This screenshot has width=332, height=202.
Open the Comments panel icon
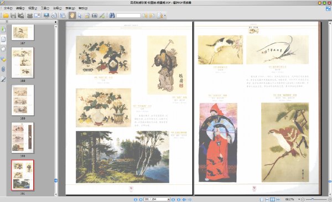[x=3, y=59]
